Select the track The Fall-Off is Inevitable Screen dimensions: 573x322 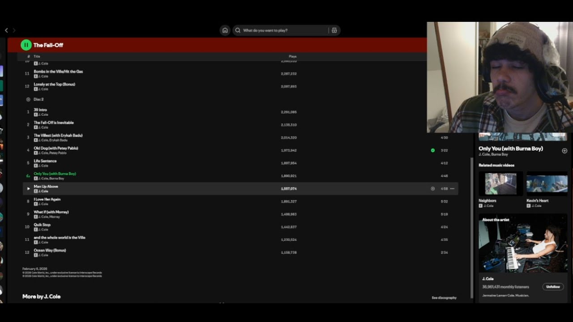54,123
